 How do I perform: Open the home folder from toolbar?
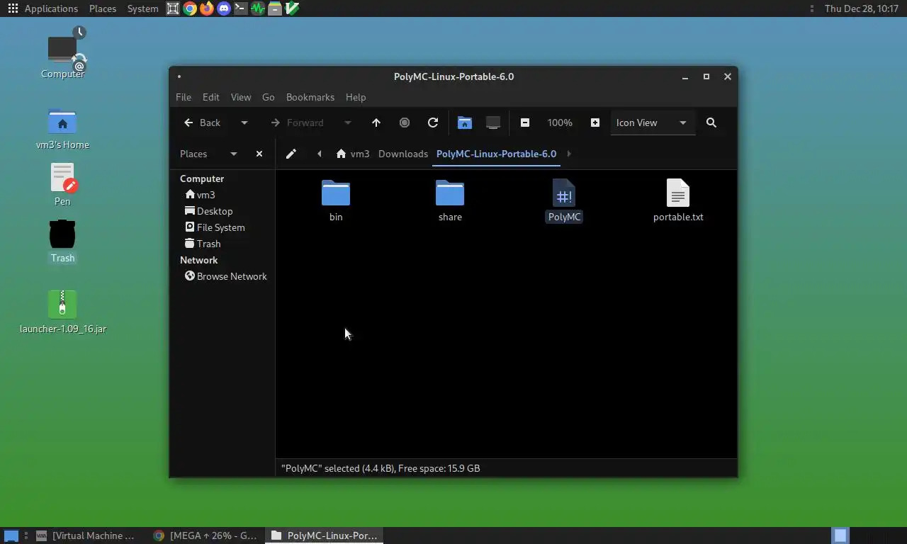coord(465,123)
